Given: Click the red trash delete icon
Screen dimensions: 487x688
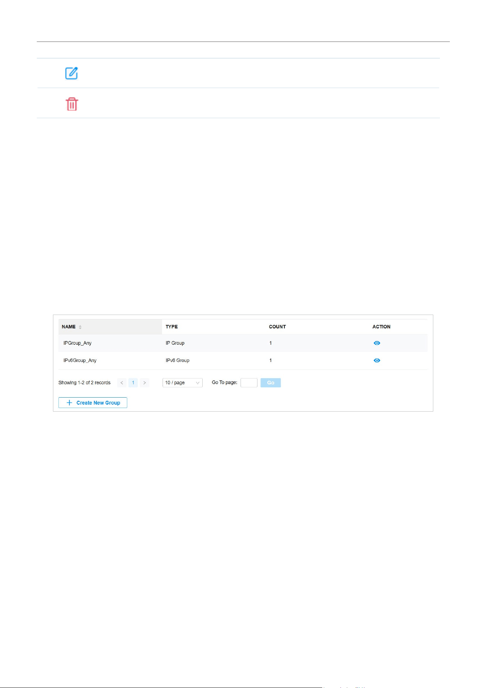Looking at the screenshot, I should (72, 104).
